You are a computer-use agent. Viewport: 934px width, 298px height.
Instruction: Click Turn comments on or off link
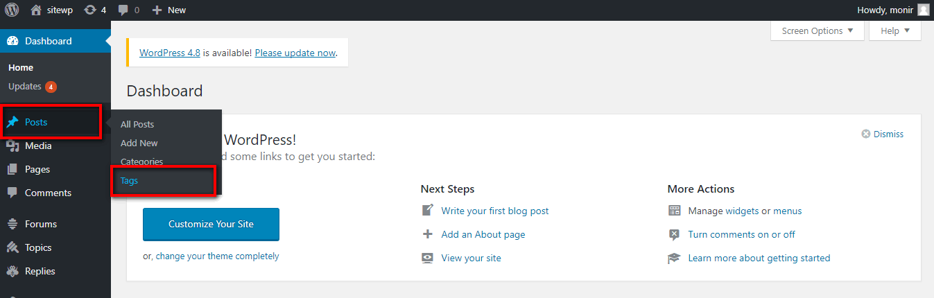(742, 234)
